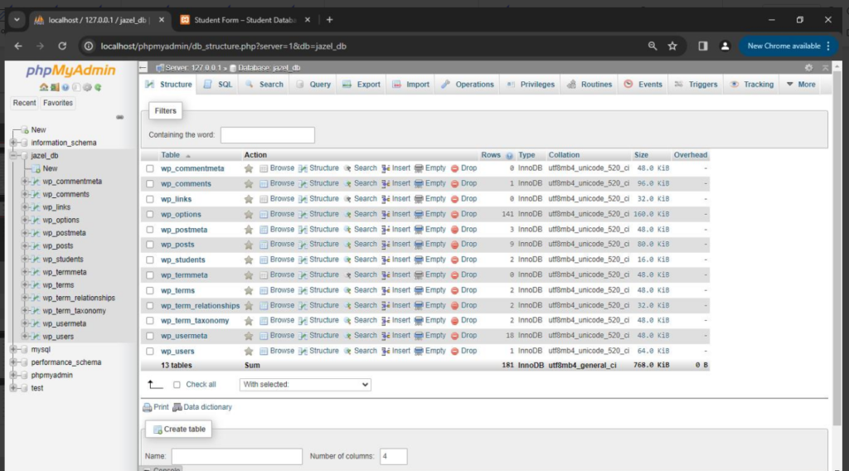Collapse the jazel_db database tree
The height and width of the screenshot is (471, 849).
pos(14,155)
